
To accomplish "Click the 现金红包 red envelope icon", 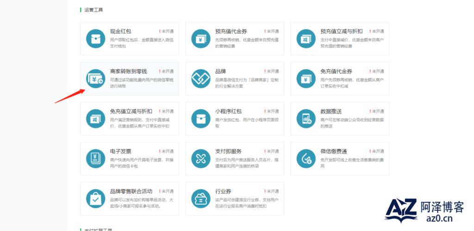I will click(x=95, y=39).
